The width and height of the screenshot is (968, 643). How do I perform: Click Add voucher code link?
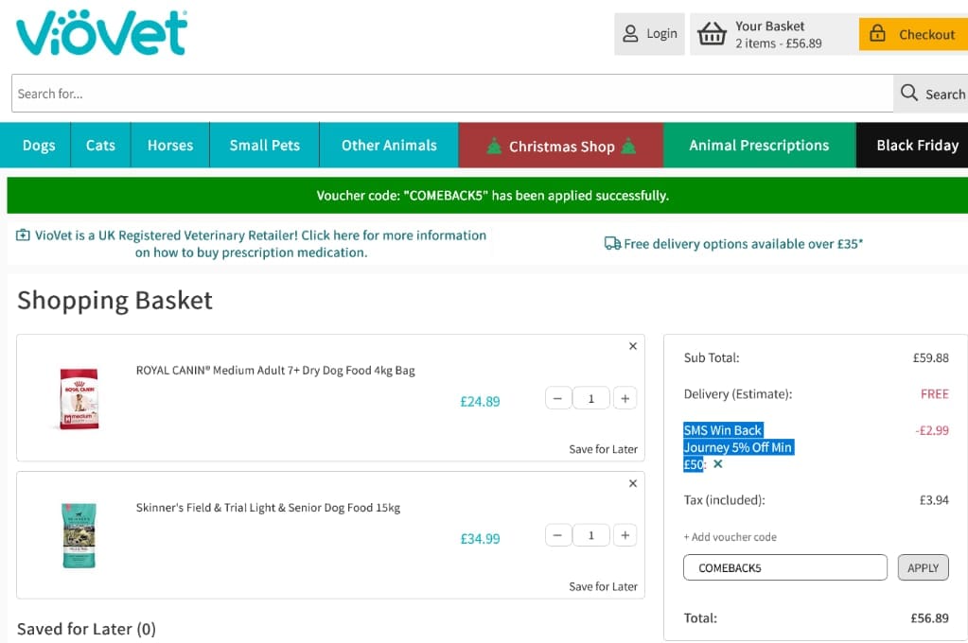point(730,537)
